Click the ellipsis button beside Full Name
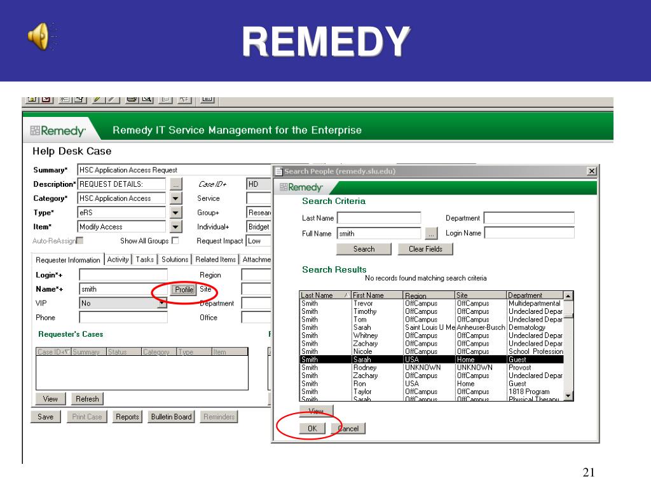This screenshot has width=651, height=488. coord(432,234)
